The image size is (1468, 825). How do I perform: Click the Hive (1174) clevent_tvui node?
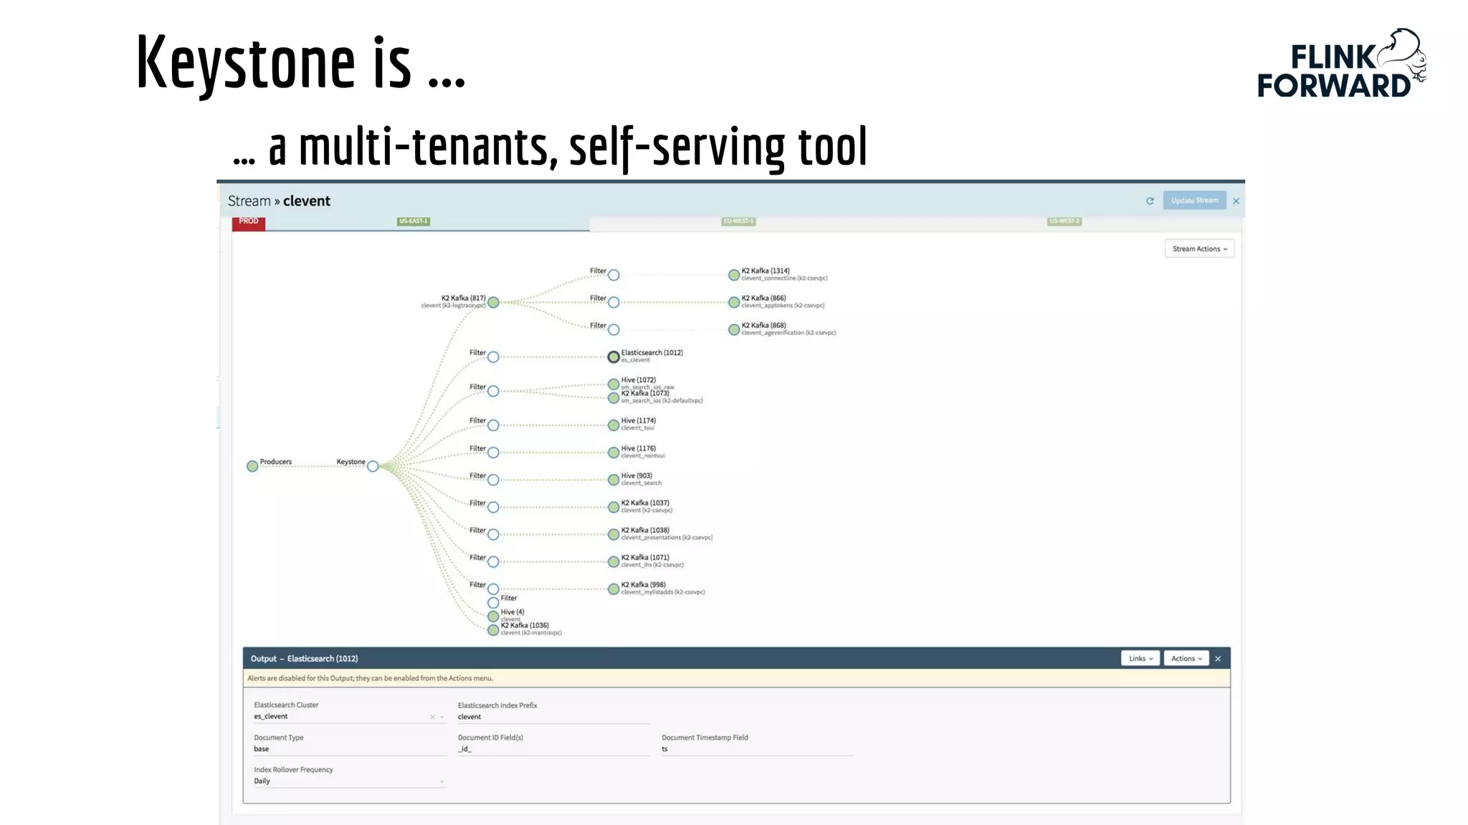click(x=614, y=425)
